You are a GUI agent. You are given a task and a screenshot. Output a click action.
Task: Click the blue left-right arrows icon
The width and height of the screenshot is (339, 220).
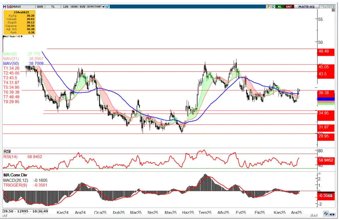[x=333, y=214]
